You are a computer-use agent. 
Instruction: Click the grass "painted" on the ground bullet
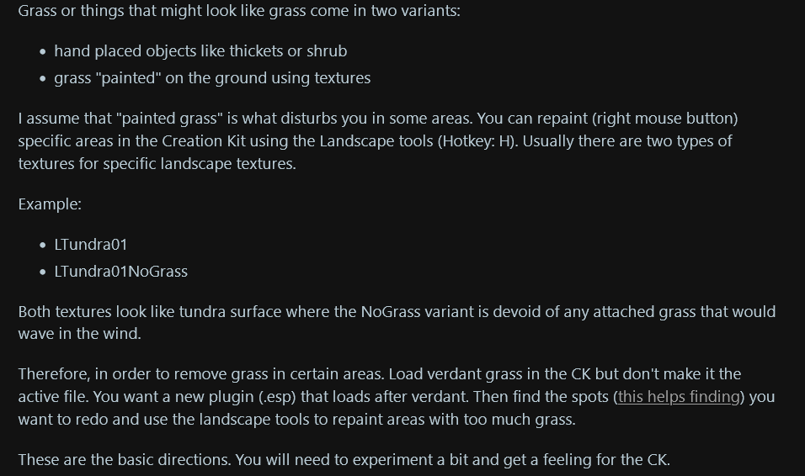(211, 78)
